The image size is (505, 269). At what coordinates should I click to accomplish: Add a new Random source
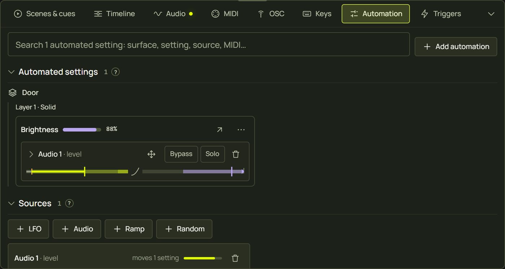[184, 229]
